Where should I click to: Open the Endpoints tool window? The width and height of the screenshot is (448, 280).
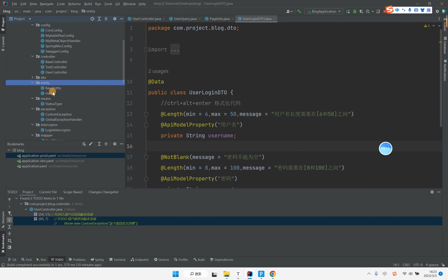click(139, 260)
